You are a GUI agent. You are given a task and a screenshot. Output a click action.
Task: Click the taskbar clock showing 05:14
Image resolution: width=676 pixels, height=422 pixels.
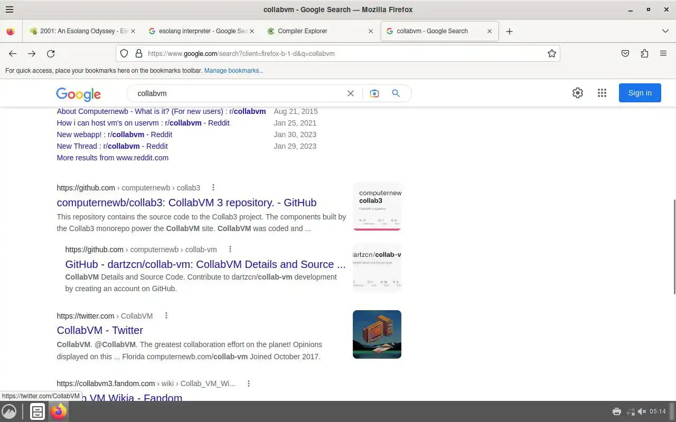coord(658,411)
